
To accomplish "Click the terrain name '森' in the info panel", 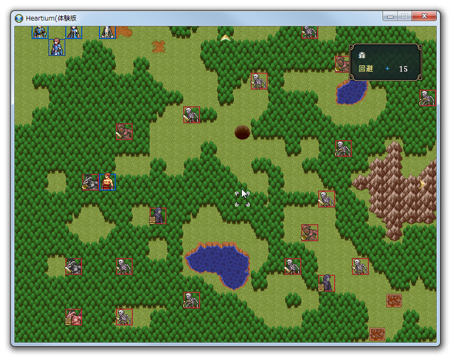I will pyautogui.click(x=362, y=55).
